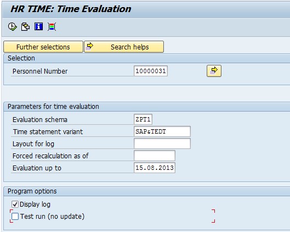Enable Test run (no update) checkbox
This screenshot has width=290, height=232.
(x=15, y=217)
